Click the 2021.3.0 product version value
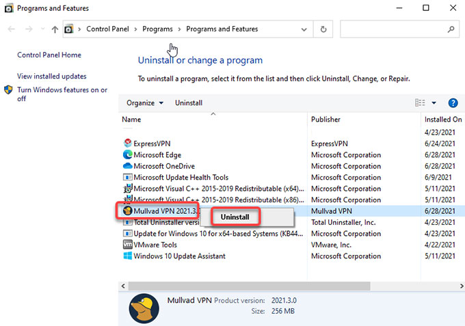The height and width of the screenshot is (326, 465). [284, 300]
